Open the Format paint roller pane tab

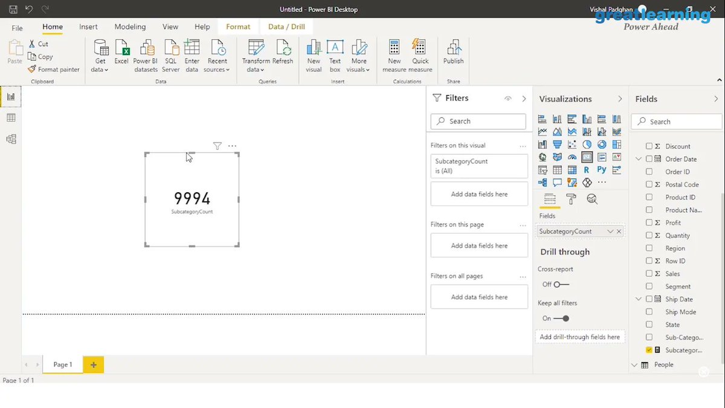point(571,199)
